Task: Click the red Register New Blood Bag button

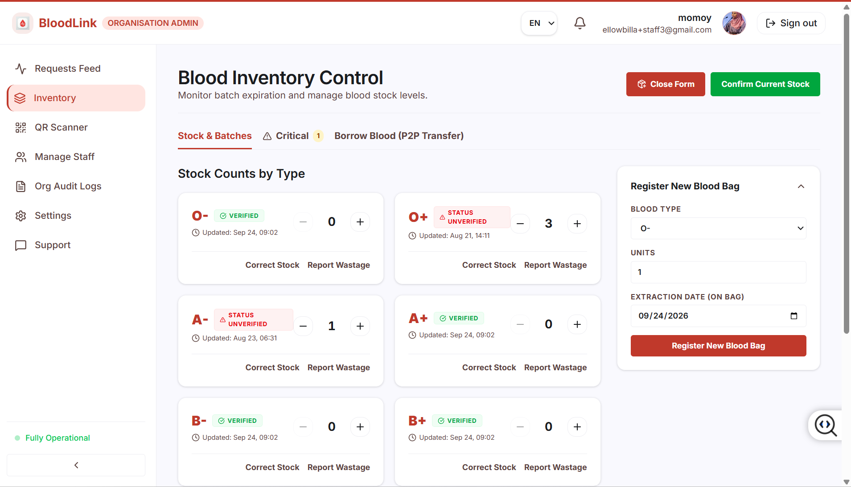Action: (718, 346)
